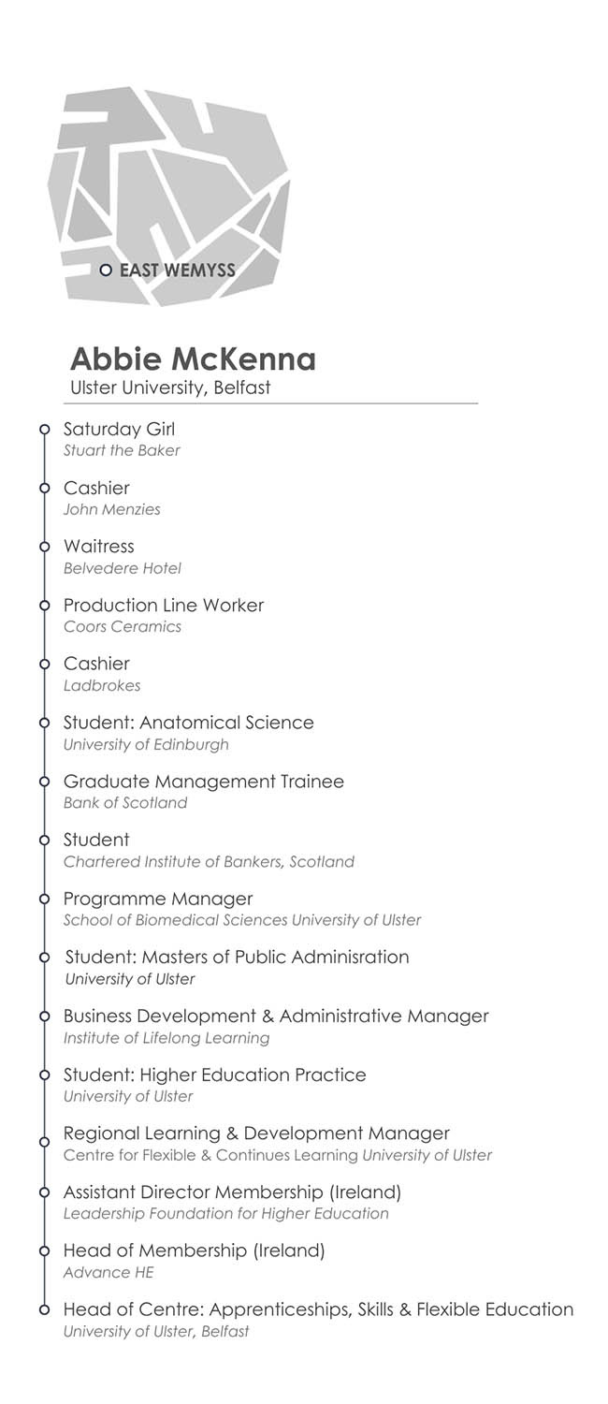The width and height of the screenshot is (608, 1404).
Task: Select the John Menzies employer text
Action: [x=111, y=509]
